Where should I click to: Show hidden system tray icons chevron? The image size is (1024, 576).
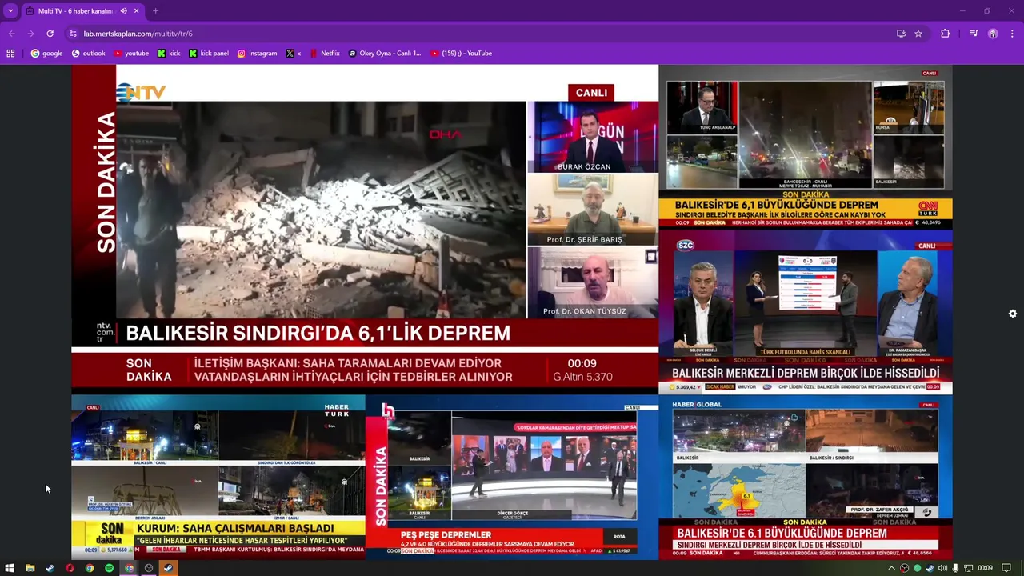click(x=892, y=568)
